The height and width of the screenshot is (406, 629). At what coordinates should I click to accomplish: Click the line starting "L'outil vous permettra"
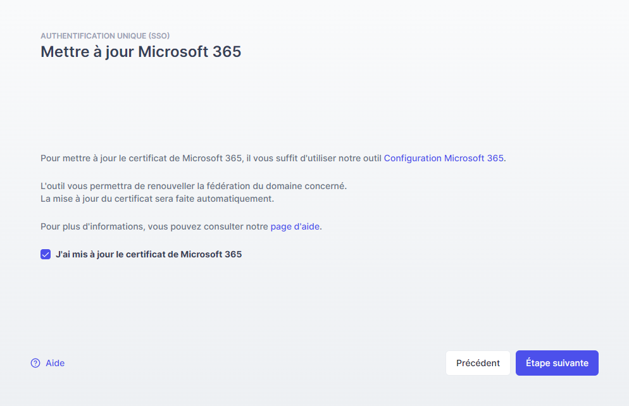(x=194, y=186)
